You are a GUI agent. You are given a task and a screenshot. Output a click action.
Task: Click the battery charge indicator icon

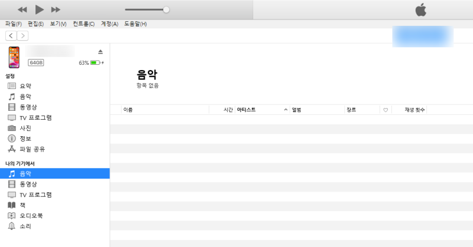(x=96, y=62)
